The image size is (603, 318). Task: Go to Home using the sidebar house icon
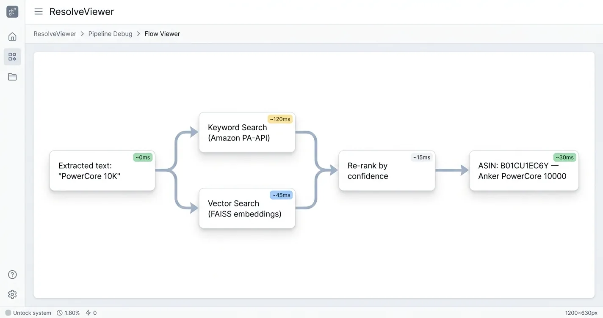point(12,36)
